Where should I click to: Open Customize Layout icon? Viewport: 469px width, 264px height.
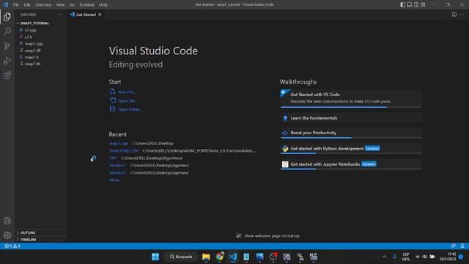tap(423, 4)
